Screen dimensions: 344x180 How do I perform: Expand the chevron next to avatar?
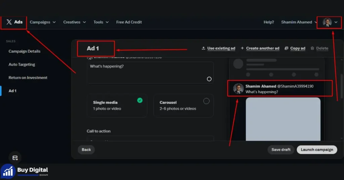tap(336, 22)
